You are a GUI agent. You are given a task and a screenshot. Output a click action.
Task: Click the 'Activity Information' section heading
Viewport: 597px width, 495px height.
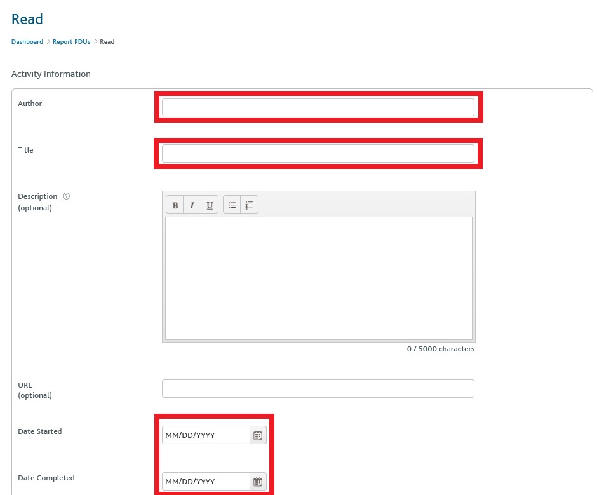point(51,74)
